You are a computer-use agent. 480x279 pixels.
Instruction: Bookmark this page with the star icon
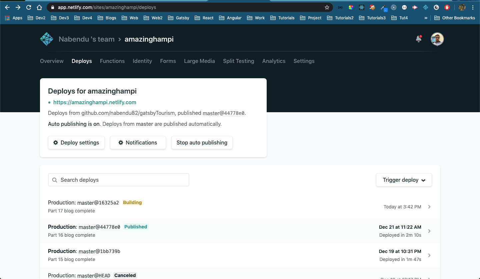click(327, 7)
